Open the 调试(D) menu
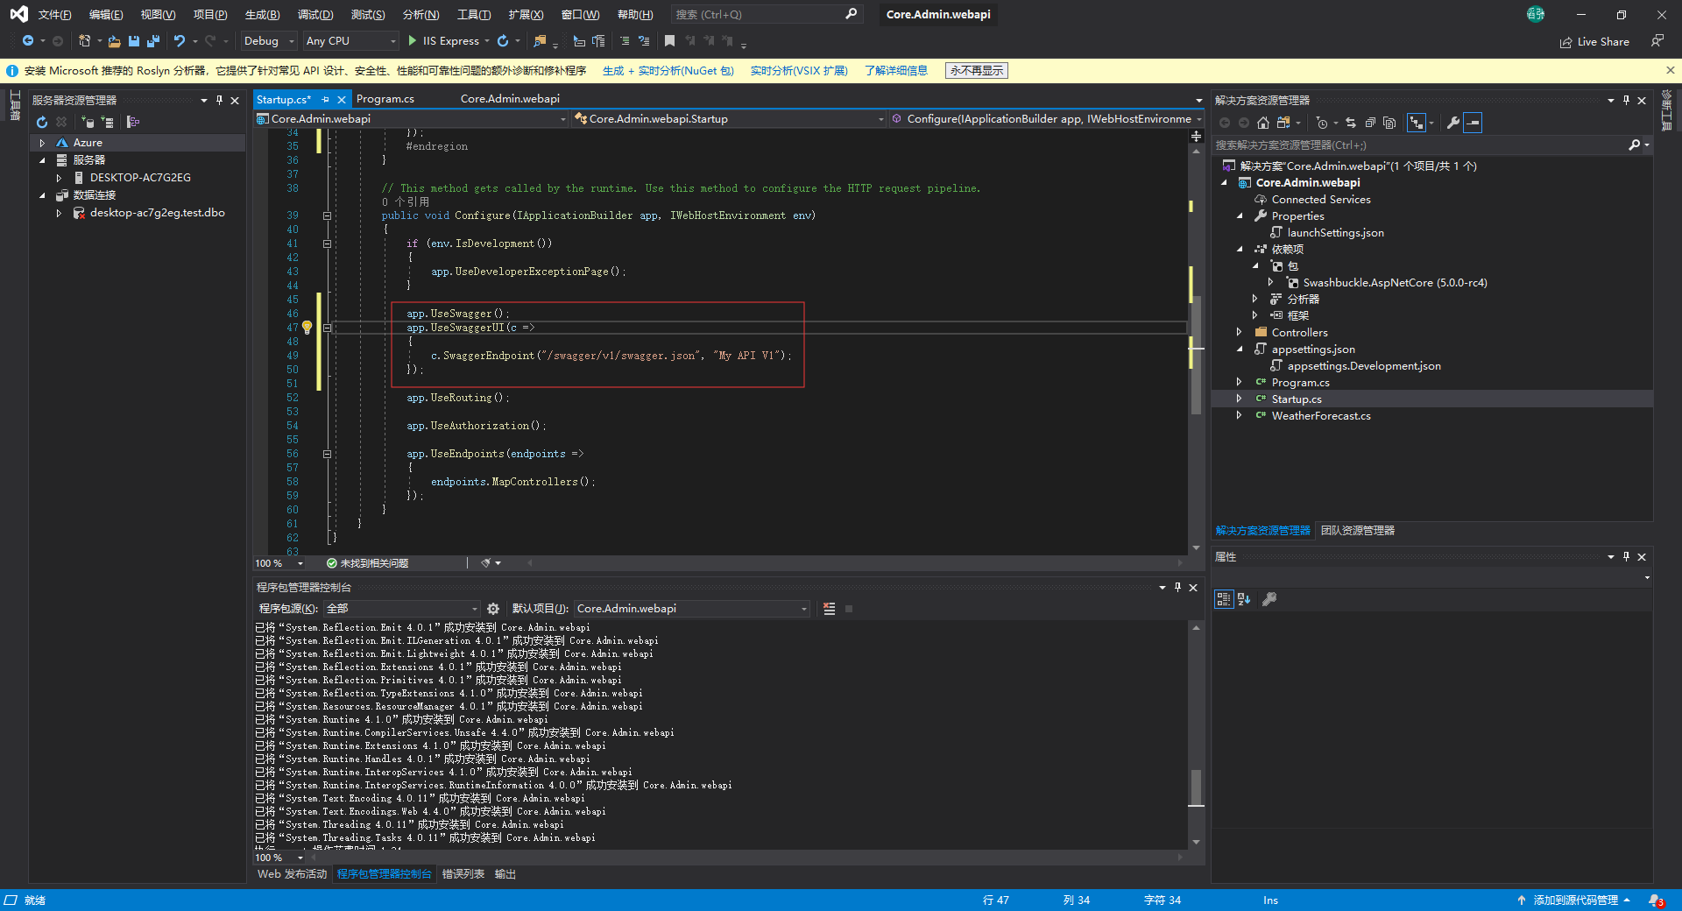 [314, 15]
